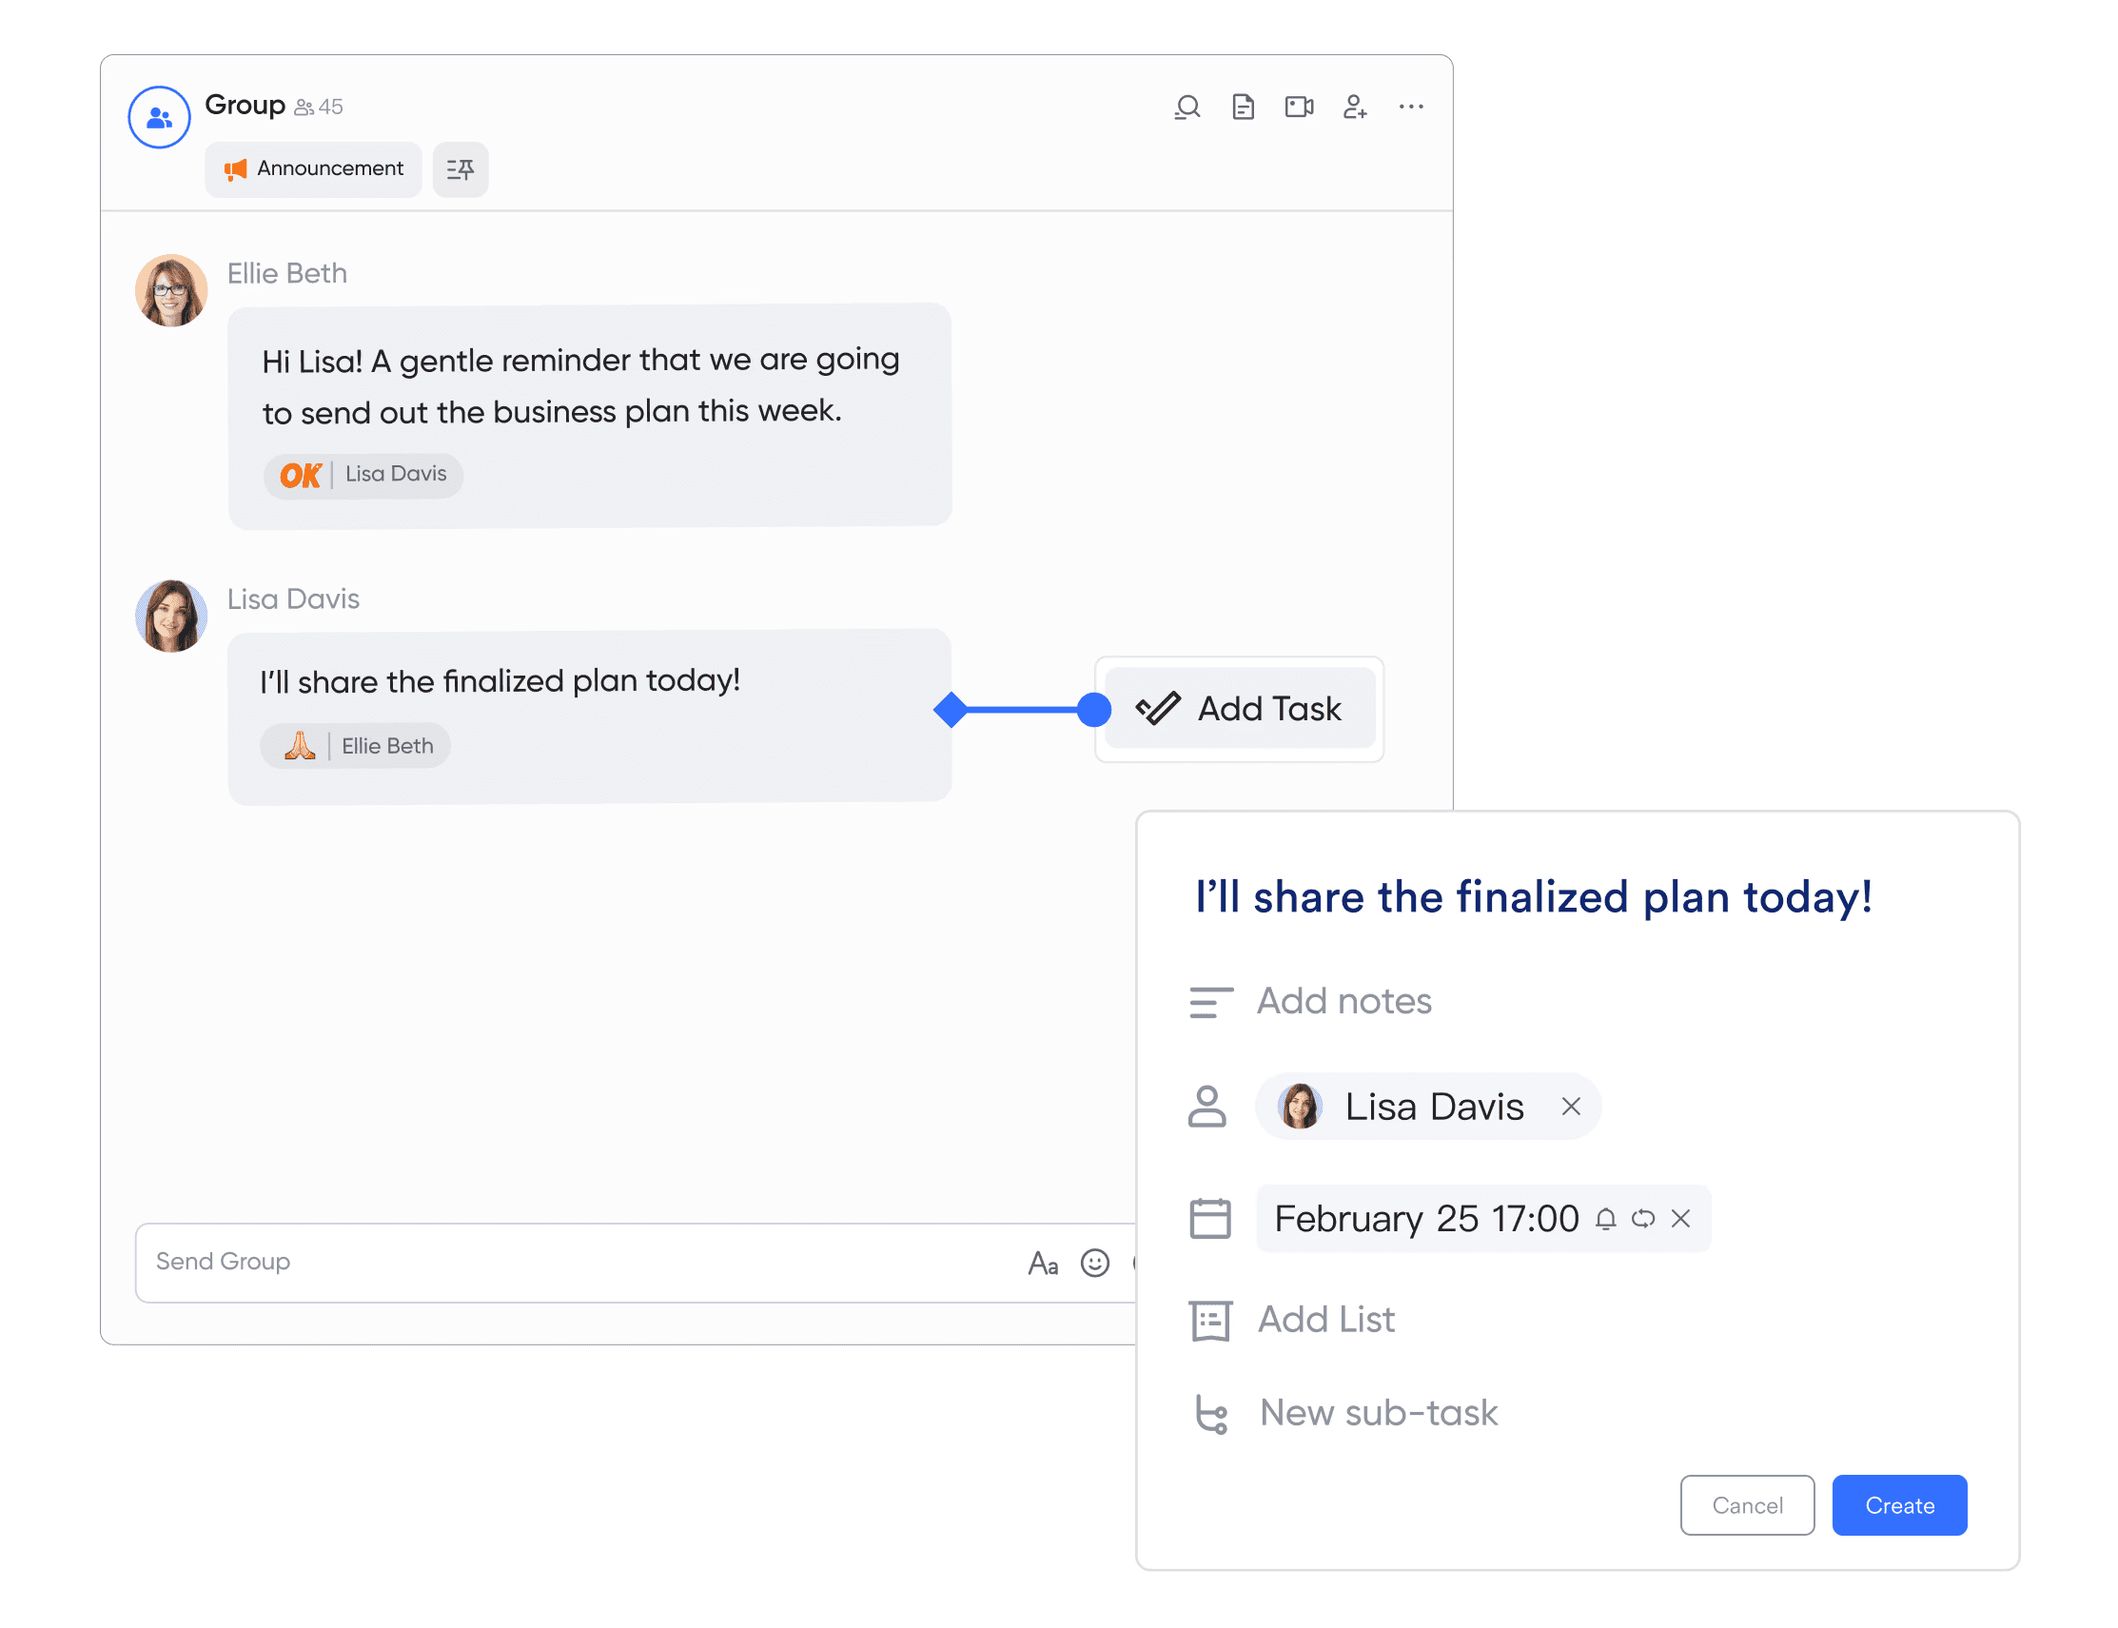Add a New sub-task
2118x1628 pixels.
click(1377, 1413)
